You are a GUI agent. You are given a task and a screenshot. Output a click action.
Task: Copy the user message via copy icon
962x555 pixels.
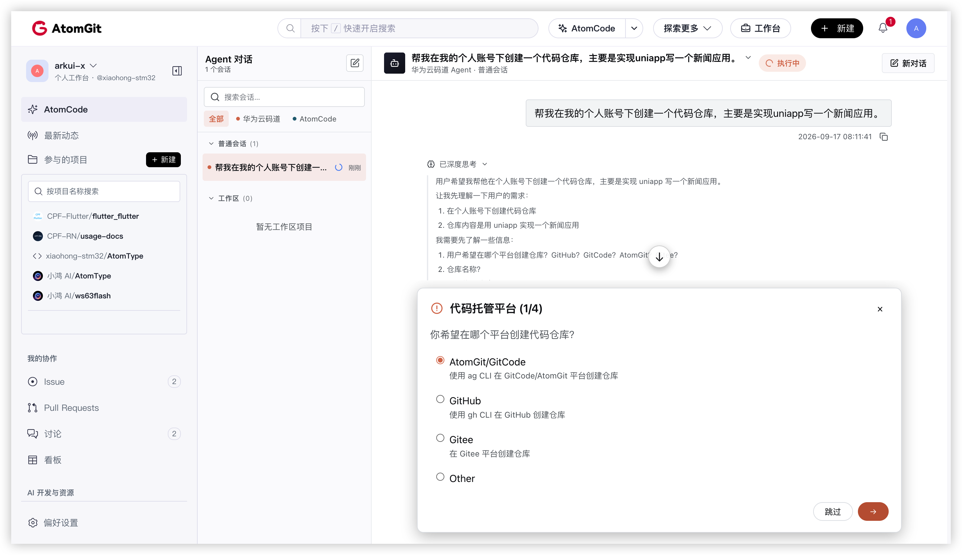(884, 137)
